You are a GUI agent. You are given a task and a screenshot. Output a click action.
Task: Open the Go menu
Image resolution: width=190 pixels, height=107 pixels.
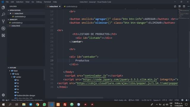(x=33, y=2)
